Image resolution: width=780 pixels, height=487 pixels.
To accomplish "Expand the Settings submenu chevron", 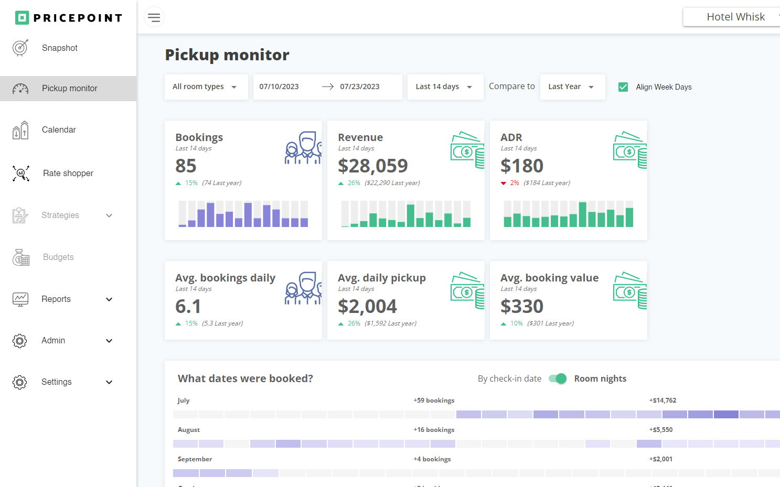I will (x=109, y=382).
